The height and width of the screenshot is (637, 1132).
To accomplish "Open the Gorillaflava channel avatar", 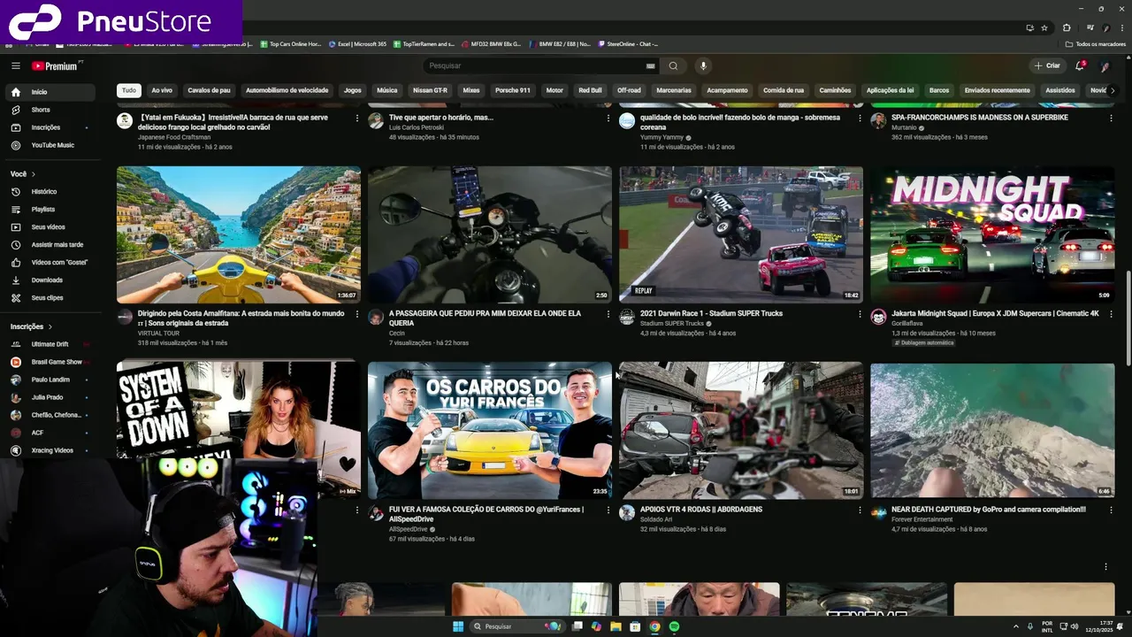I will point(878,317).
